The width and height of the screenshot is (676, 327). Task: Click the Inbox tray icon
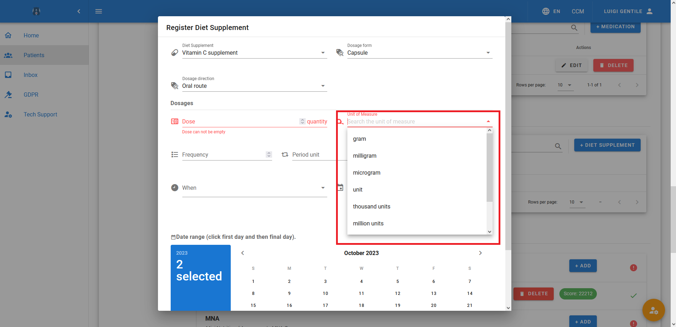[x=8, y=75]
